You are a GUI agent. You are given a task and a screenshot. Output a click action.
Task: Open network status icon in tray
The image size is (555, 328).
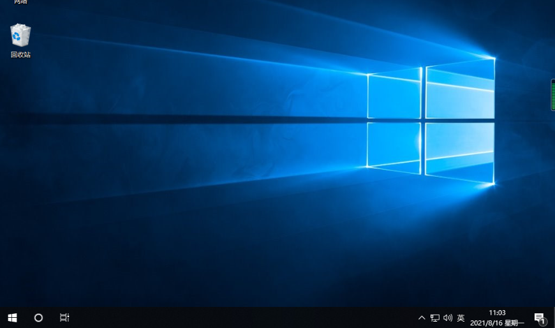pyautogui.click(x=434, y=318)
